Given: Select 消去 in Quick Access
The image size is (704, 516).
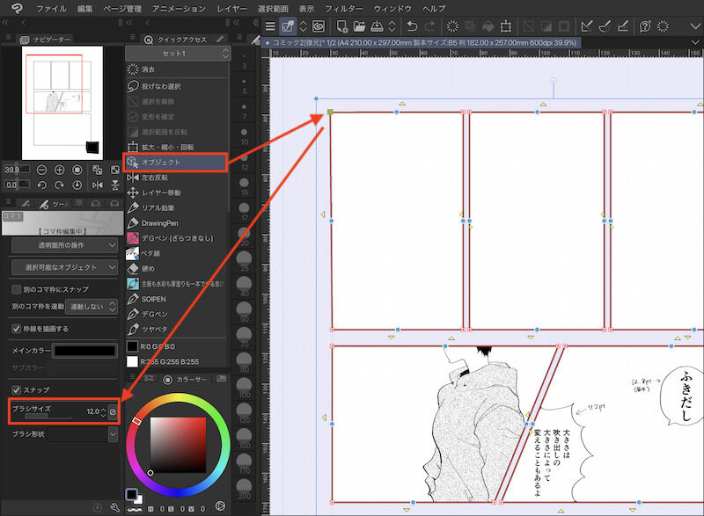Looking at the screenshot, I should pos(177,69).
